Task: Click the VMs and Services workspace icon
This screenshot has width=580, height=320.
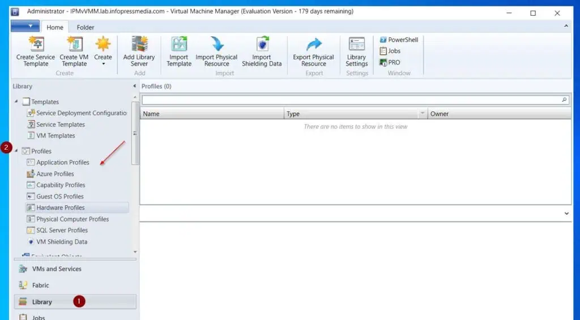Action: click(x=23, y=269)
